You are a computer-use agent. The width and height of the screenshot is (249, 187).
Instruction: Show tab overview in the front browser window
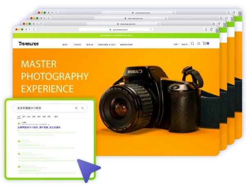211,29
